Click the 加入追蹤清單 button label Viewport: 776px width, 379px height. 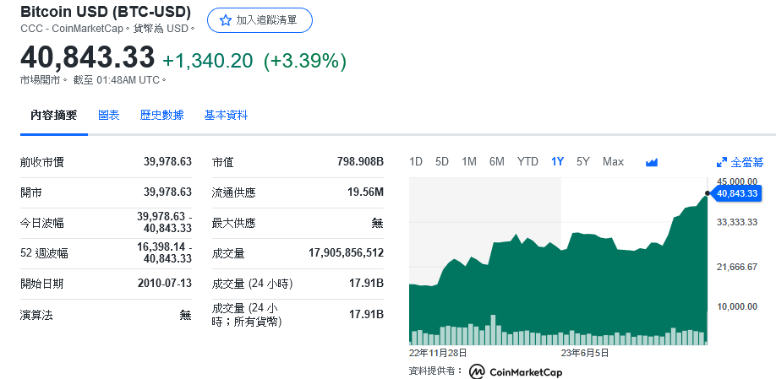tap(266, 20)
